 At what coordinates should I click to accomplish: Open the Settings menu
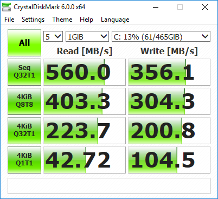tap(33, 20)
